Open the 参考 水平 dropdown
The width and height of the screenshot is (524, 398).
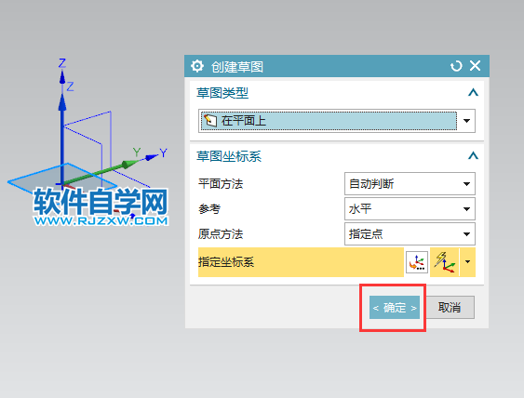click(x=410, y=209)
